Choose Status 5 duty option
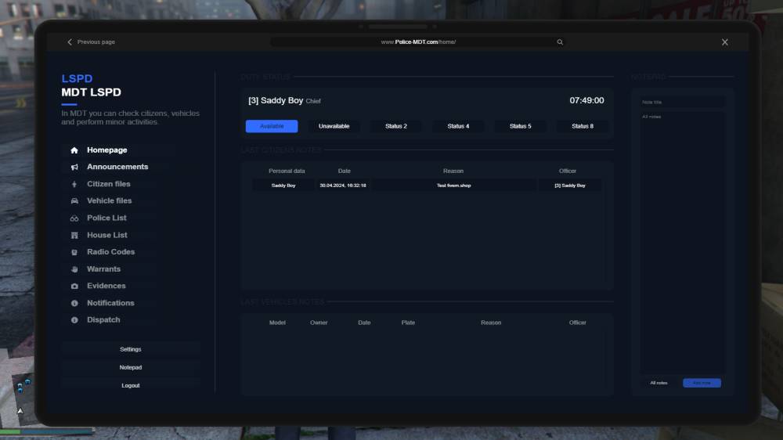 click(520, 126)
